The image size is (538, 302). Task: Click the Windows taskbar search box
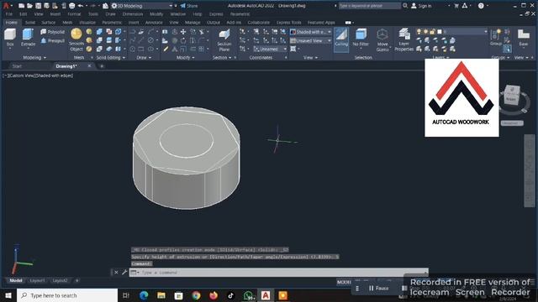(67, 295)
